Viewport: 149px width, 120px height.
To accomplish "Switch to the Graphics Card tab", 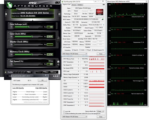I will coord(67,5).
